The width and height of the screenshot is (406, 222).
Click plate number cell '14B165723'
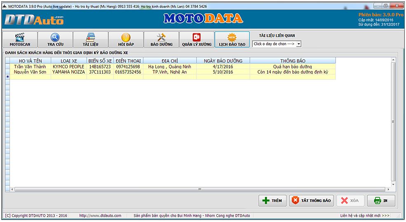point(100,66)
